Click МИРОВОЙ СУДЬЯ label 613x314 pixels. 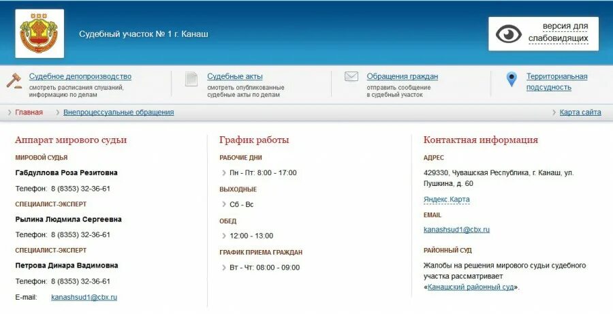tap(42, 157)
